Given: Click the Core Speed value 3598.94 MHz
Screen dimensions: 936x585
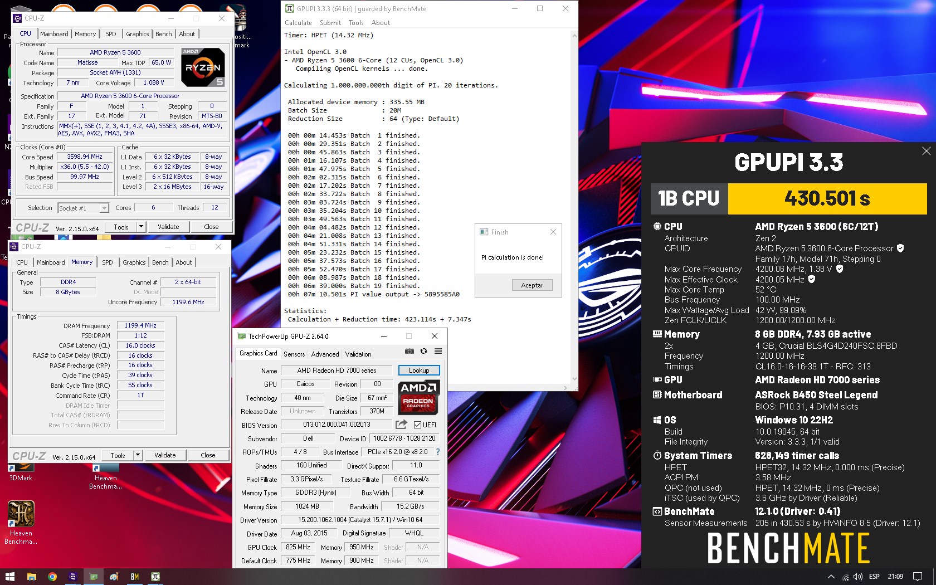Looking at the screenshot, I should coord(85,157).
